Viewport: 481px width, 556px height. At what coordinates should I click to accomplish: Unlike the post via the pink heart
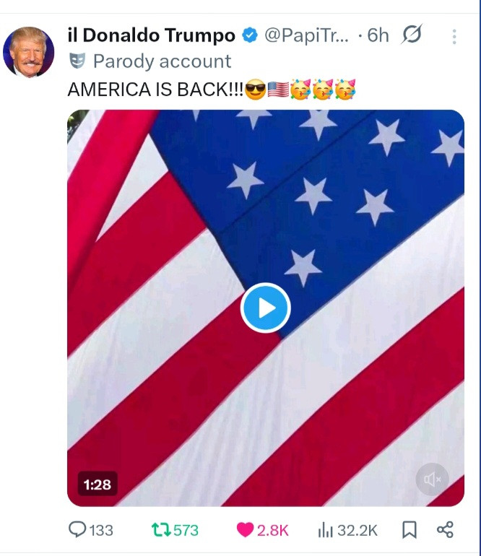(246, 530)
